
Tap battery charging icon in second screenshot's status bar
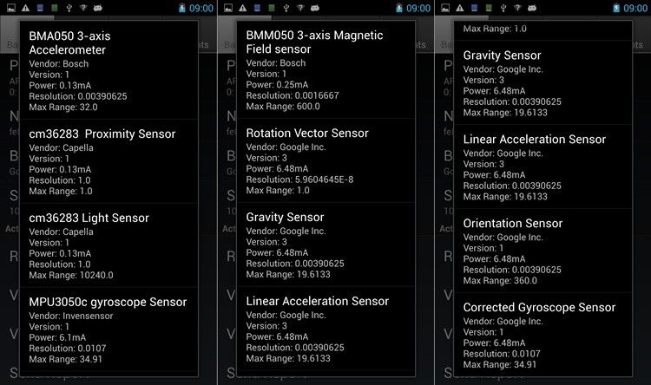pyautogui.click(x=399, y=8)
